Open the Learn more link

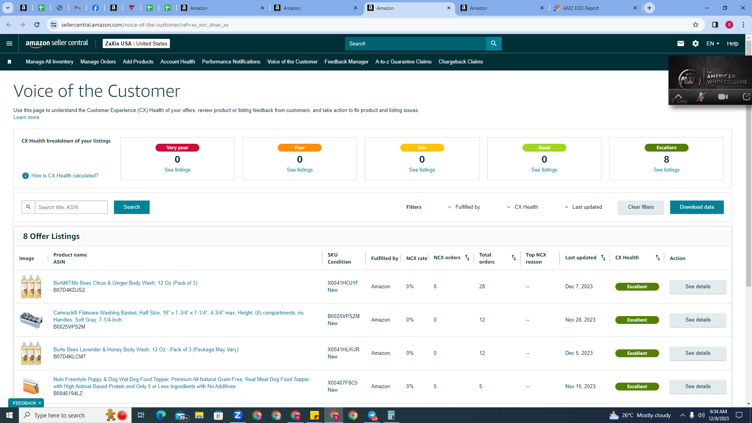click(26, 117)
